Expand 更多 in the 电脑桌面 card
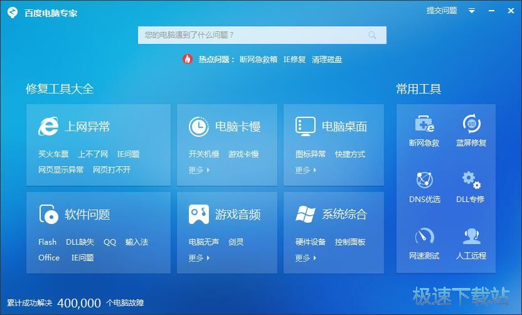 [306, 170]
